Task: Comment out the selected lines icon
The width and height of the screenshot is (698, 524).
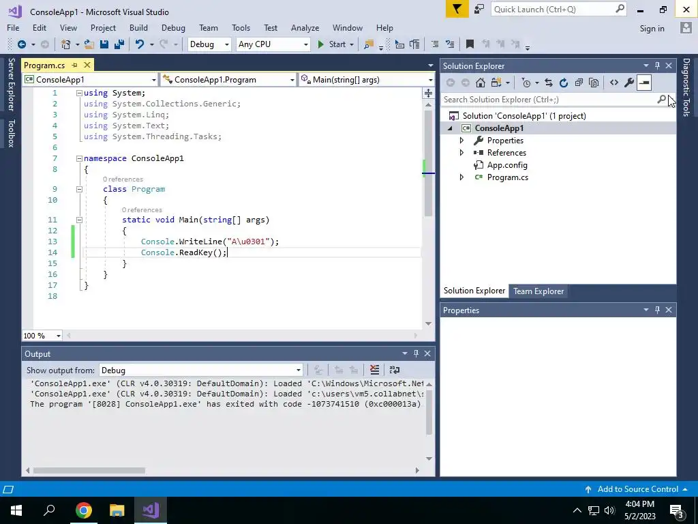Action: point(435,44)
